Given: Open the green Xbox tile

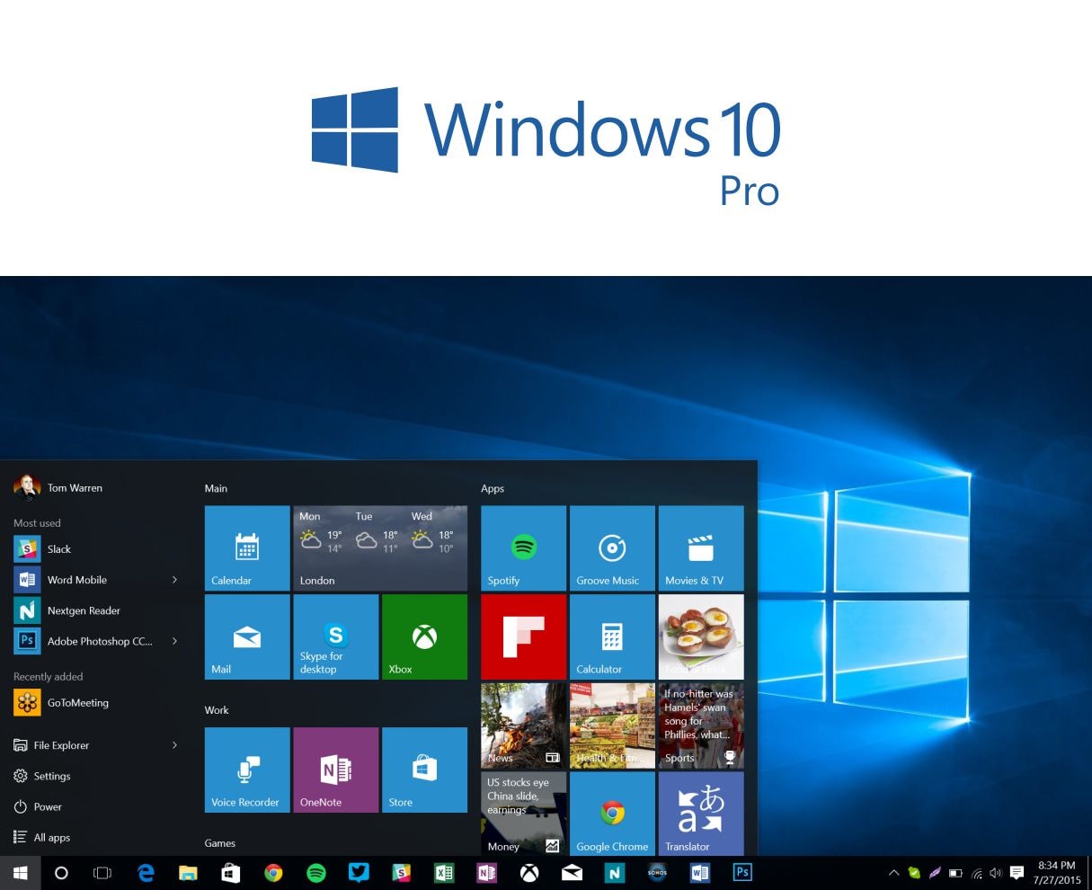Looking at the screenshot, I should click(x=424, y=636).
